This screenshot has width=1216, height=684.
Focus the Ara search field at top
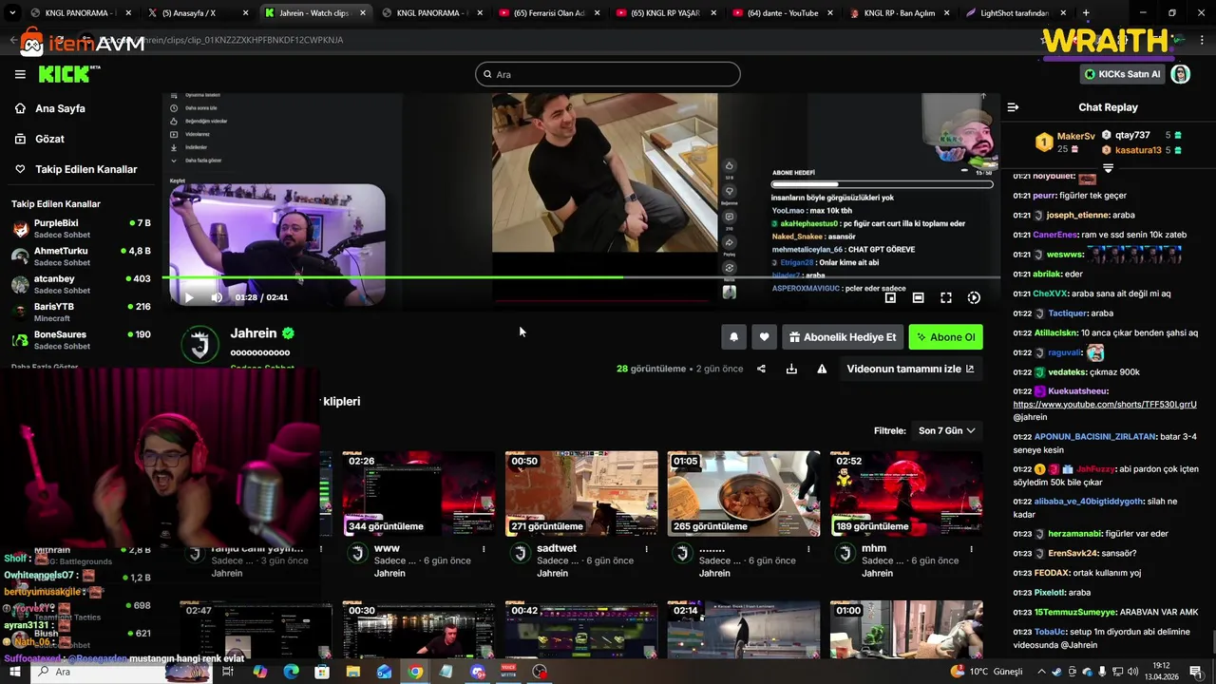tap(608, 74)
